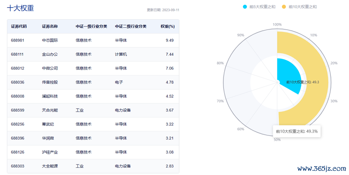Select the stock name 寒武纪
This screenshot has height=175, width=349.
[x=48, y=124]
